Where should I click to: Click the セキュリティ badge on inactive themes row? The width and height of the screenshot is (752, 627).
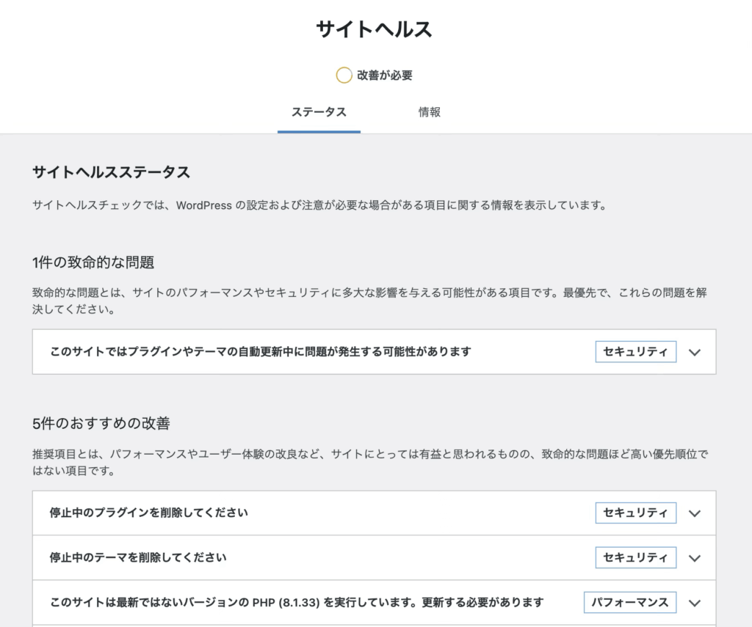point(635,557)
